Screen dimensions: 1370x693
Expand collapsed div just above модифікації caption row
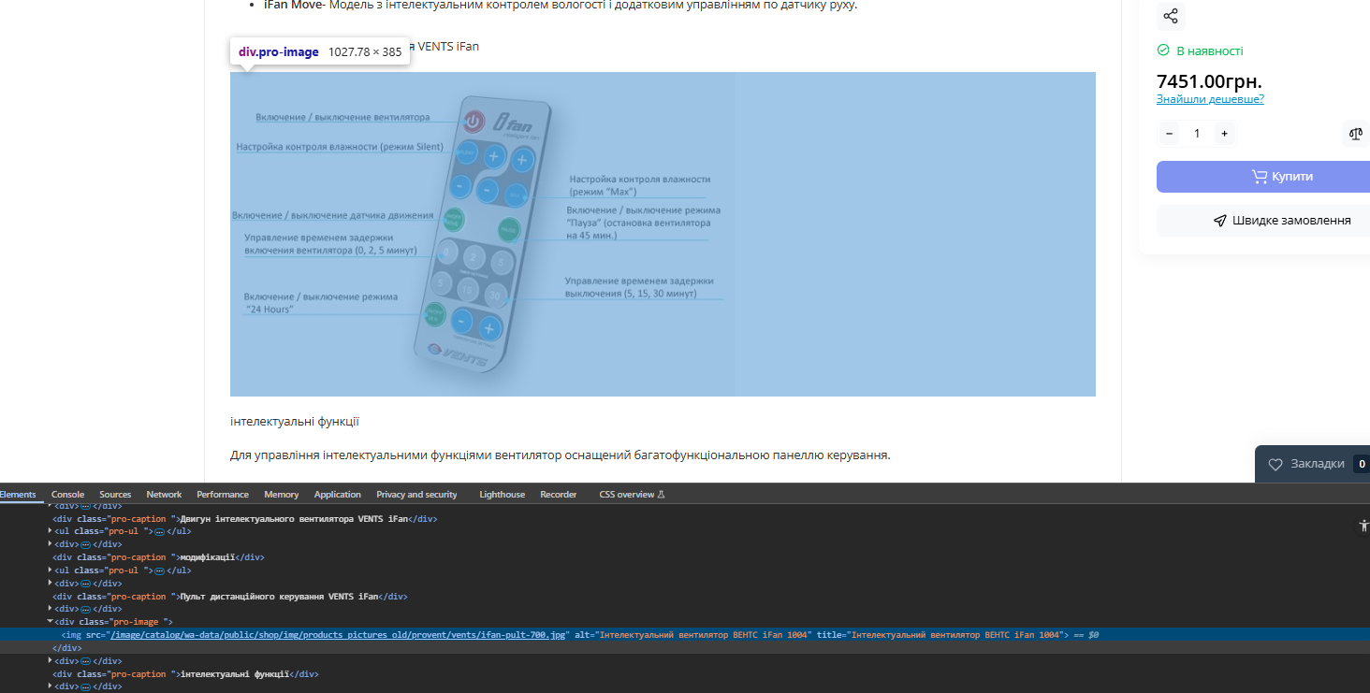[x=50, y=544]
